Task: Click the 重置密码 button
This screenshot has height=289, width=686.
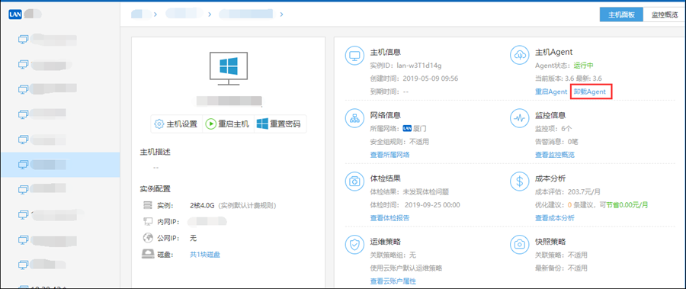Action: click(x=280, y=124)
